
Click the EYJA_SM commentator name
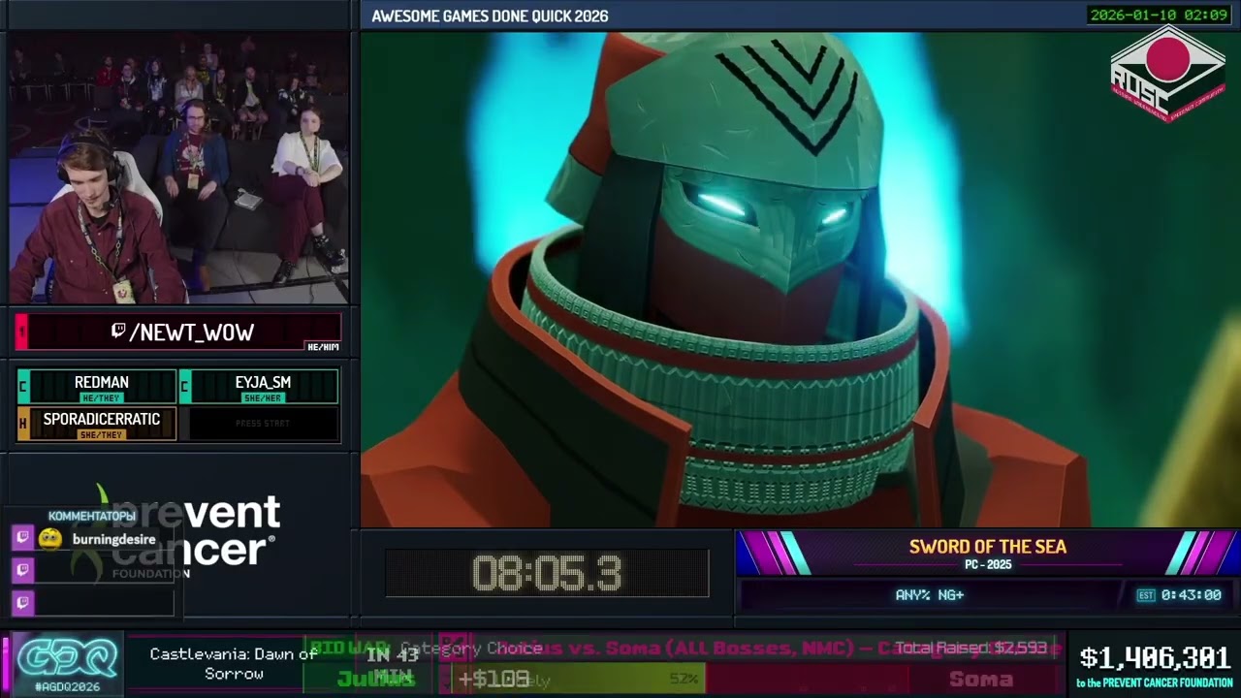(x=263, y=382)
